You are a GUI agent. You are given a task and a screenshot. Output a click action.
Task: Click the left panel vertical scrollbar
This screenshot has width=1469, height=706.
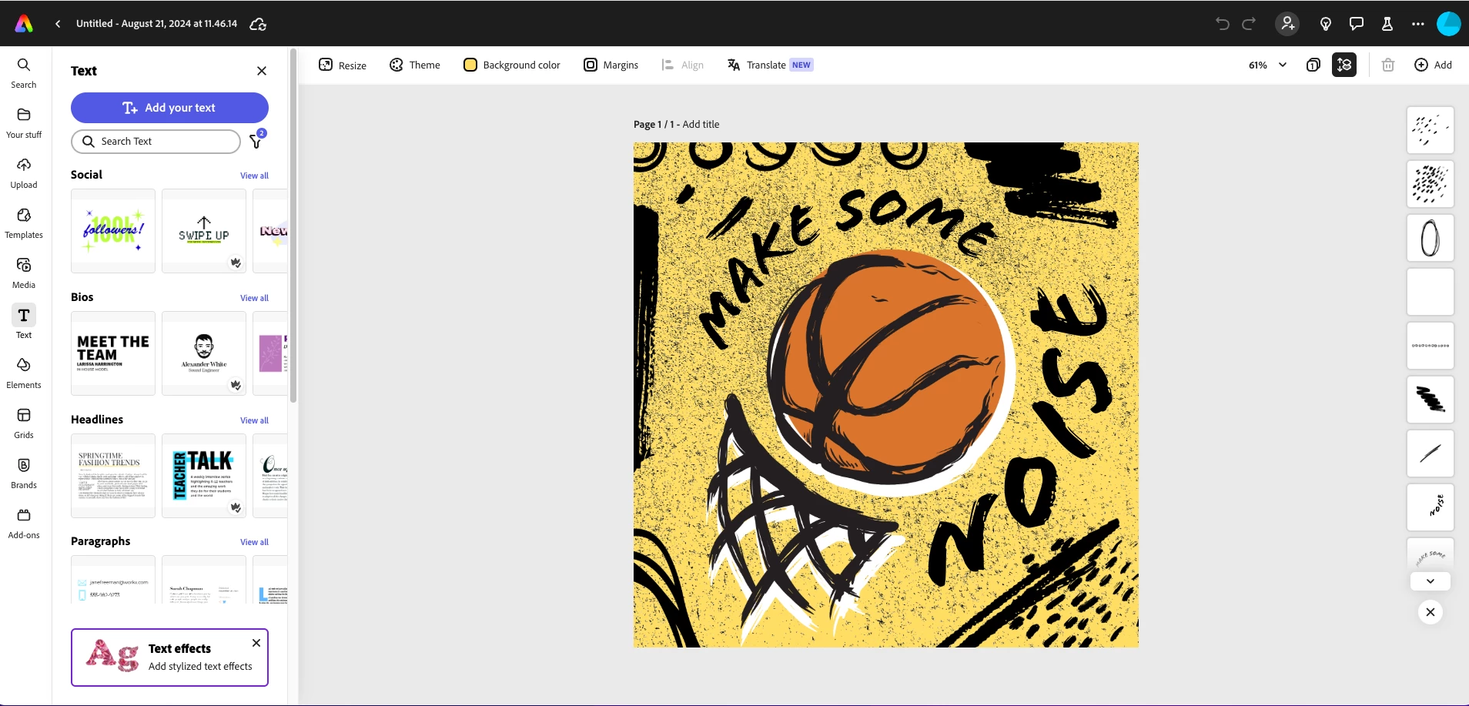tap(293, 226)
